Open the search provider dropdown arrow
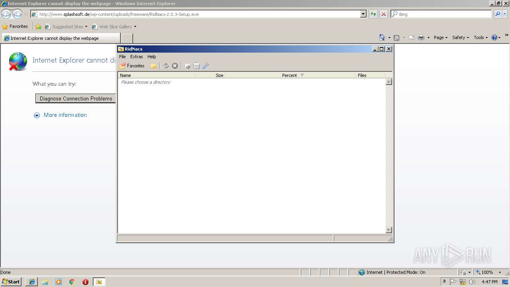This screenshot has height=287, width=510. click(505, 14)
